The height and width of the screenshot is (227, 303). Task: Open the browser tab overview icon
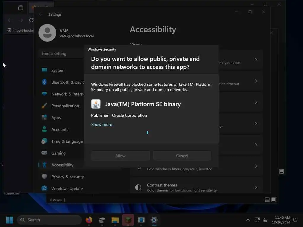[21, 8]
